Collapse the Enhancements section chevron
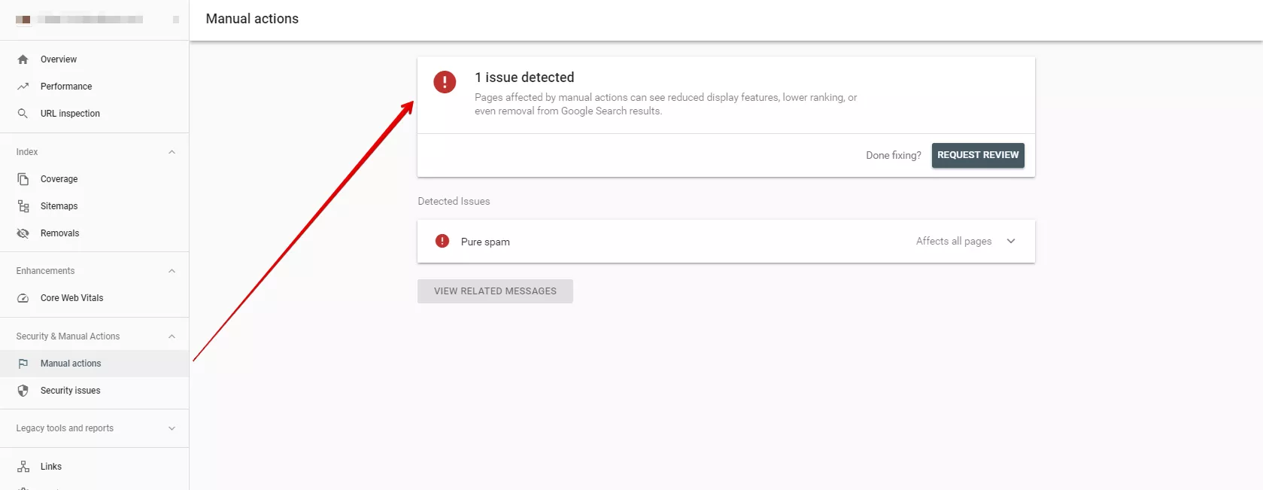Viewport: 1263px width, 490px height. pos(172,271)
